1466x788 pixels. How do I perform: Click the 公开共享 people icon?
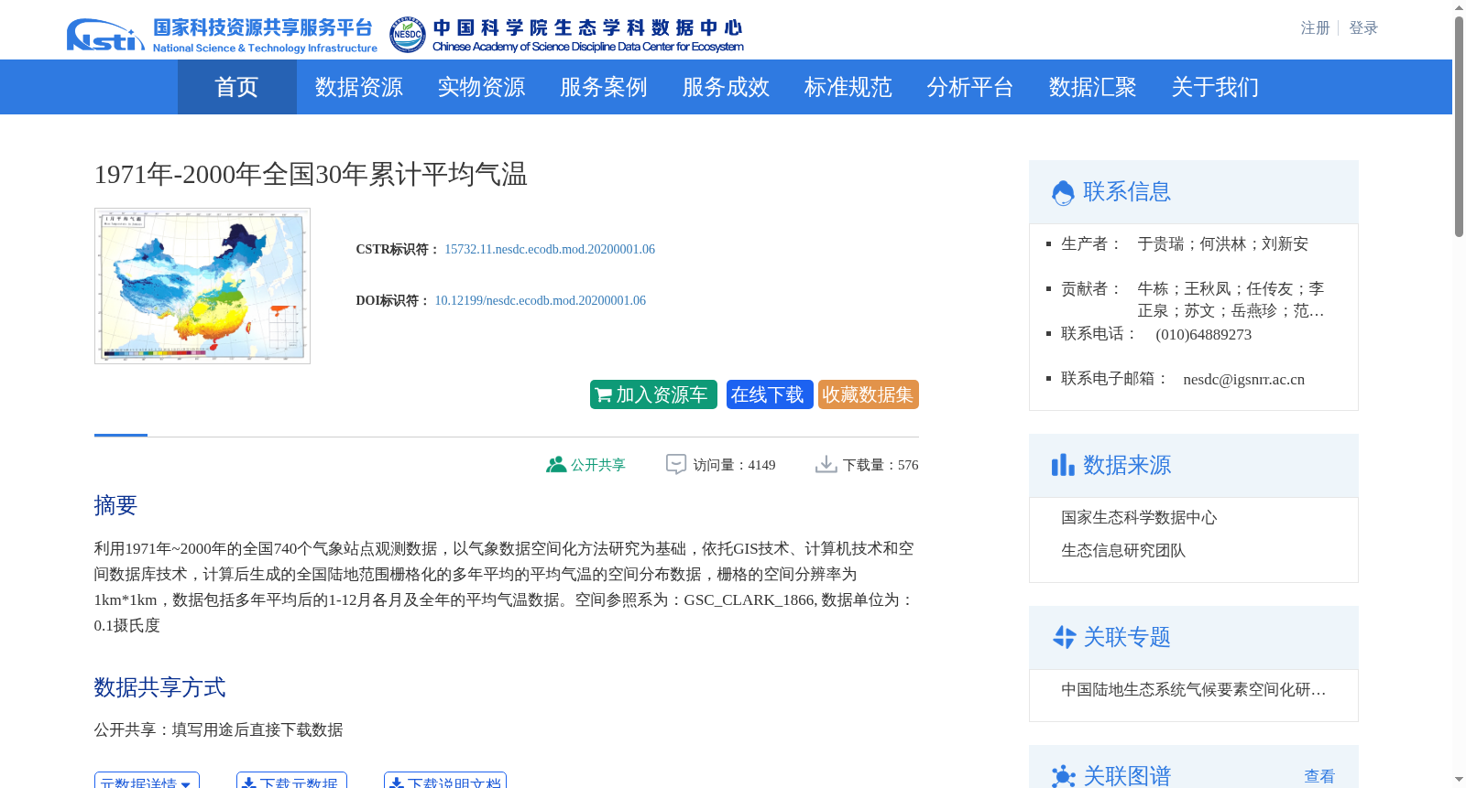tap(556, 464)
